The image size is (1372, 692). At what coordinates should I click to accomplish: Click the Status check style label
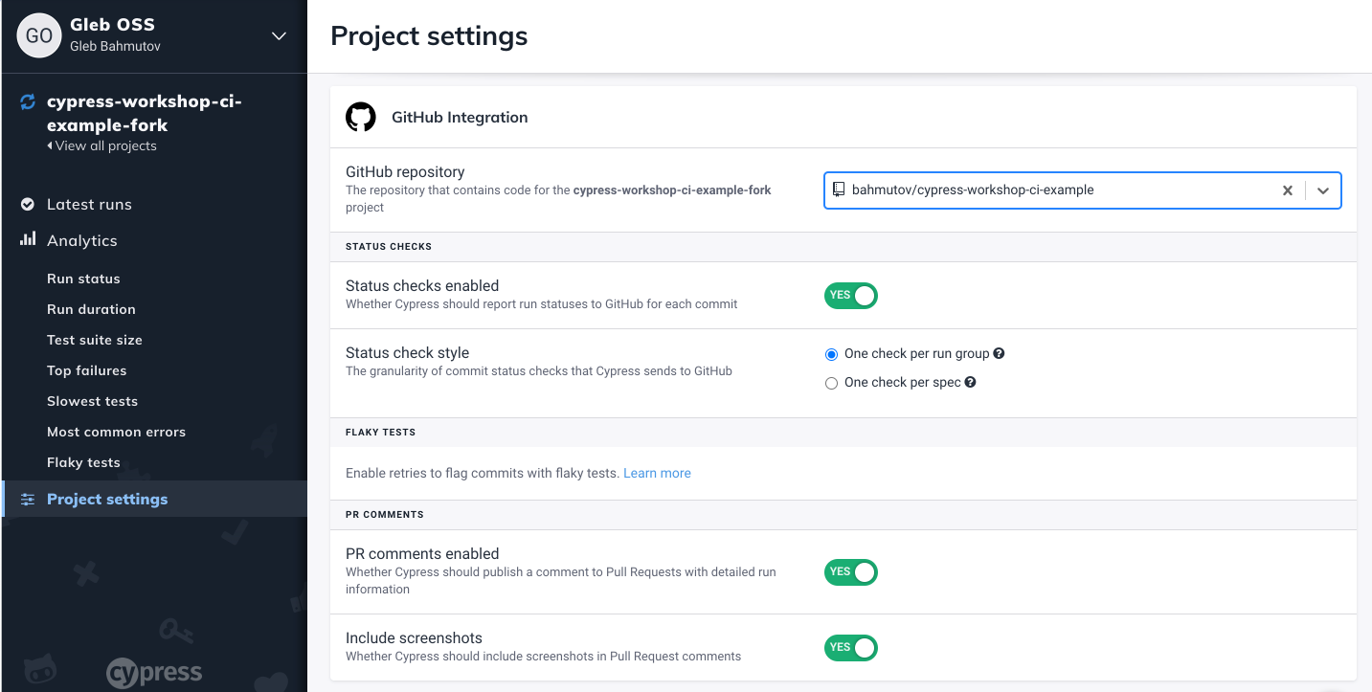407,352
